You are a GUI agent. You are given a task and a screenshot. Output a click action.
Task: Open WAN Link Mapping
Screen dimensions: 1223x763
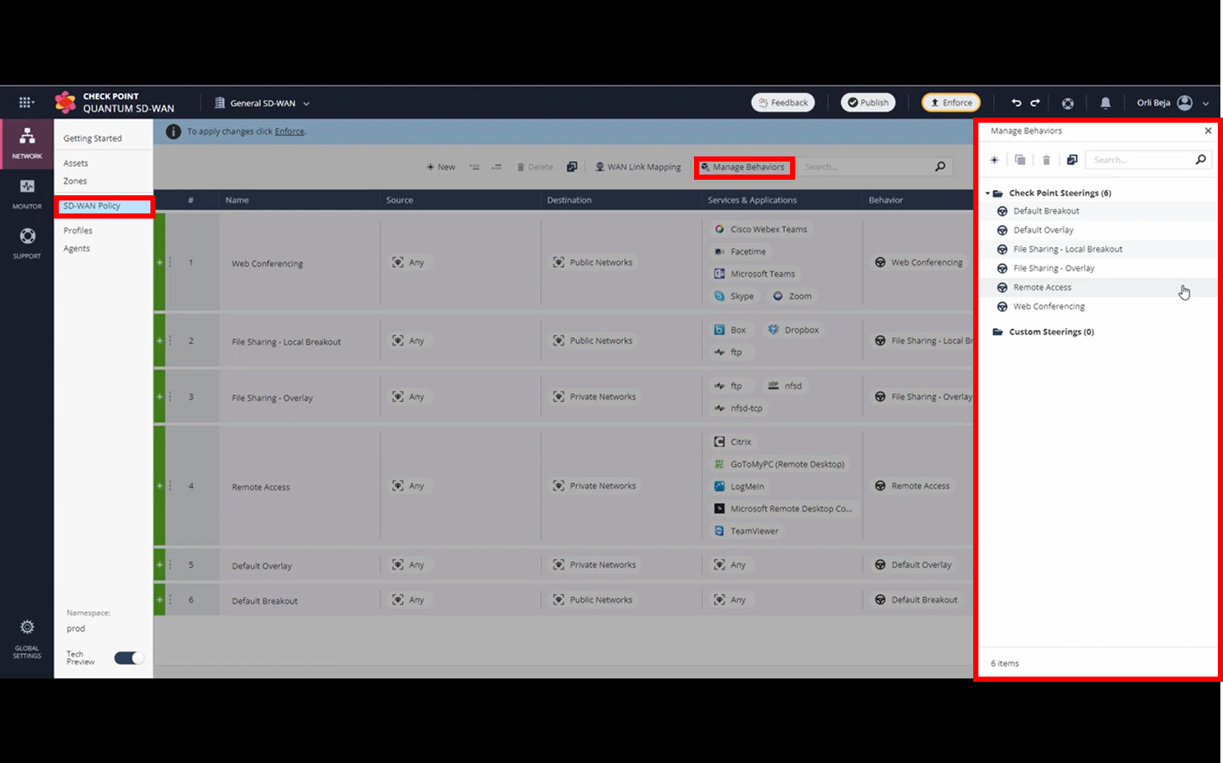coord(638,167)
